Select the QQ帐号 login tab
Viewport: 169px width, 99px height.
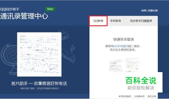(x=98, y=21)
